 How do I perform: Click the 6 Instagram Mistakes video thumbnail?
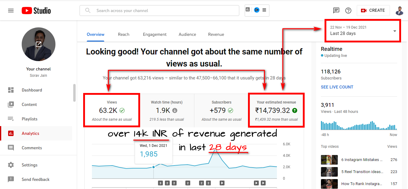329,160
